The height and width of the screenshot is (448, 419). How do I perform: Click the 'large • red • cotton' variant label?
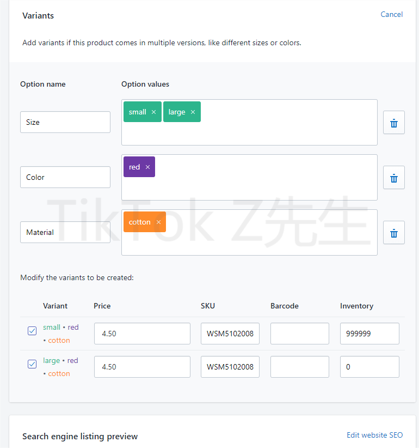tap(60, 367)
